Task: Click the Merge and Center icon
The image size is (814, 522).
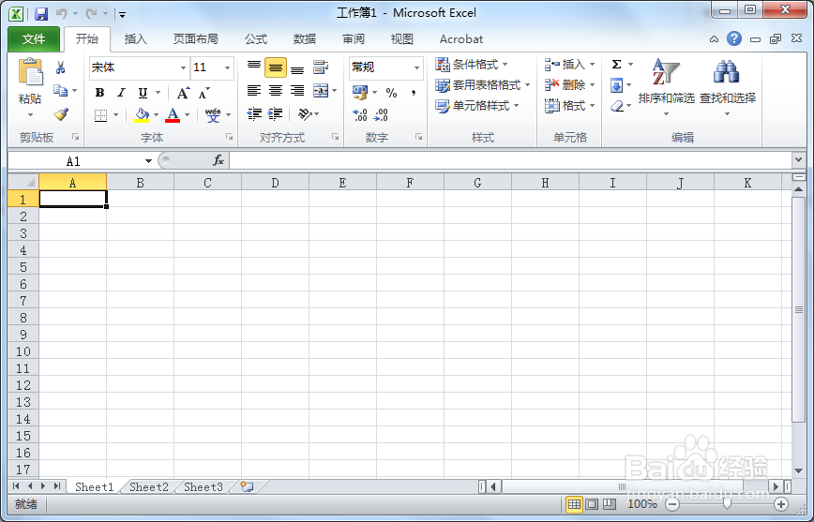Action: click(x=321, y=91)
